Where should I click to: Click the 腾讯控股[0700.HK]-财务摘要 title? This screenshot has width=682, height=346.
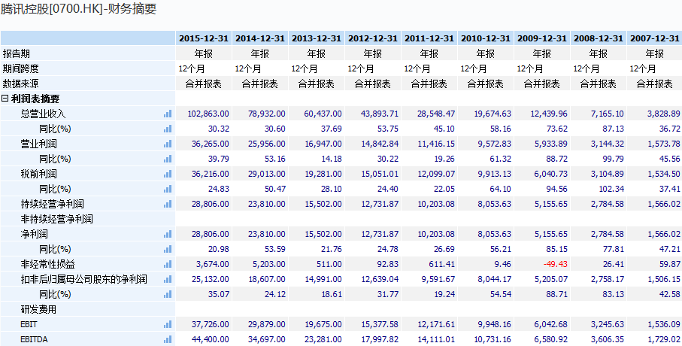pyautogui.click(x=78, y=9)
